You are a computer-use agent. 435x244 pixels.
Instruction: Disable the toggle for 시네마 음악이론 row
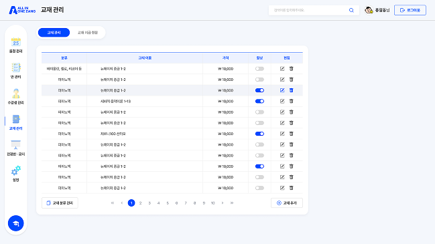coord(259,101)
